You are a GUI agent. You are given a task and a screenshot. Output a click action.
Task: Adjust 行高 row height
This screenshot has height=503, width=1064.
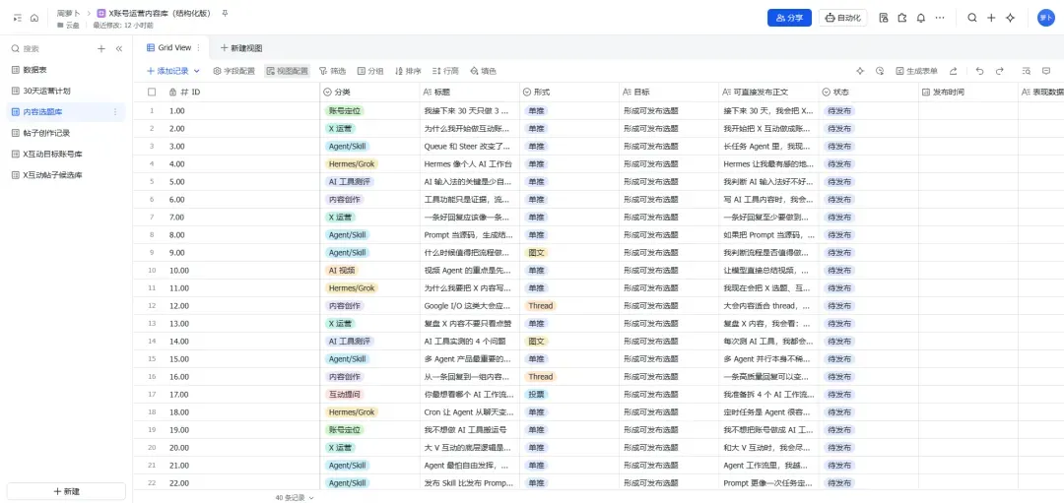pos(446,71)
